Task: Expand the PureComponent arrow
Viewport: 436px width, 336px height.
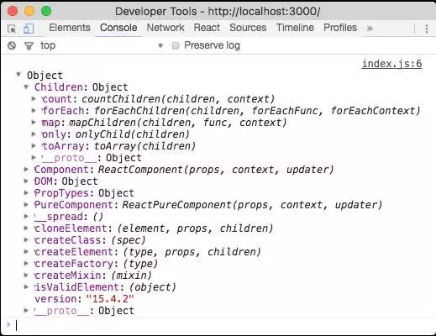Action: pos(26,204)
